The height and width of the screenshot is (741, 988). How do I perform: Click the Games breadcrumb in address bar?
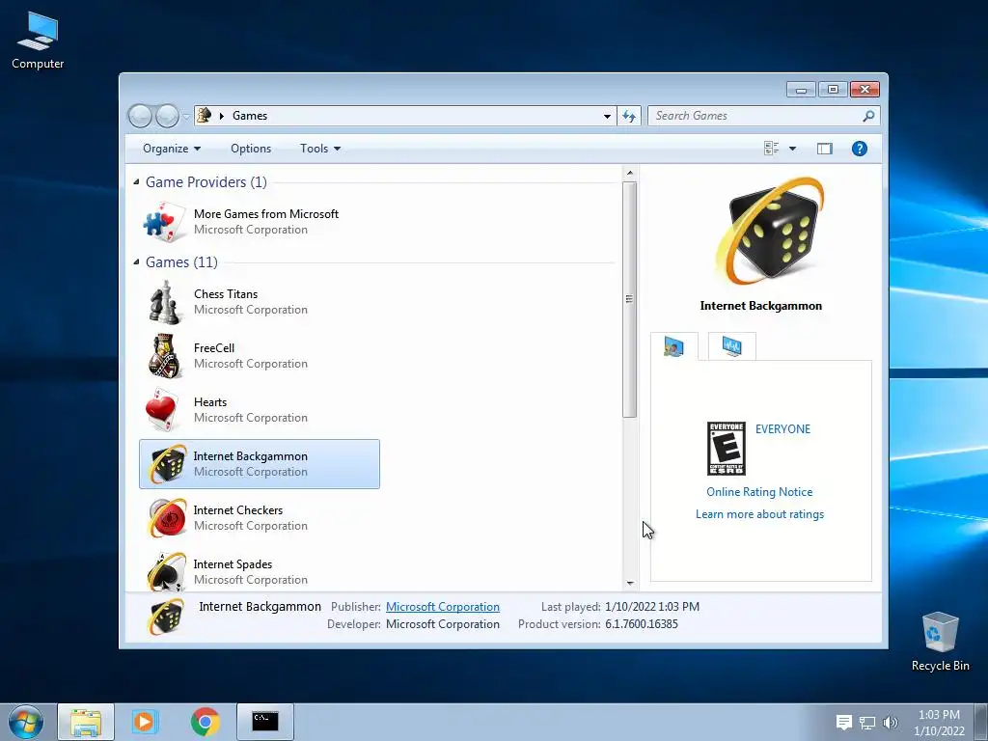[250, 116]
